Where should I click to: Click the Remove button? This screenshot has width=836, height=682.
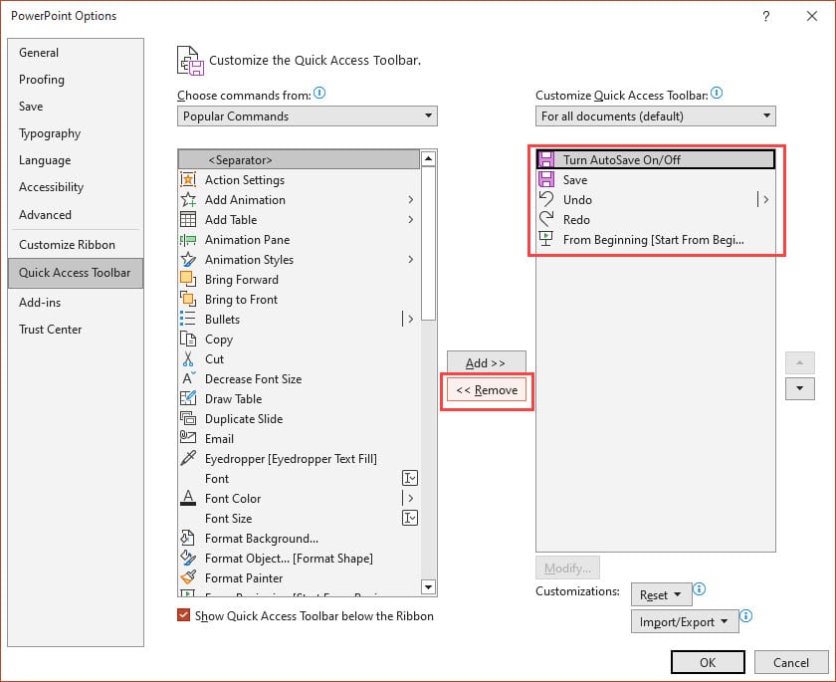tap(486, 390)
